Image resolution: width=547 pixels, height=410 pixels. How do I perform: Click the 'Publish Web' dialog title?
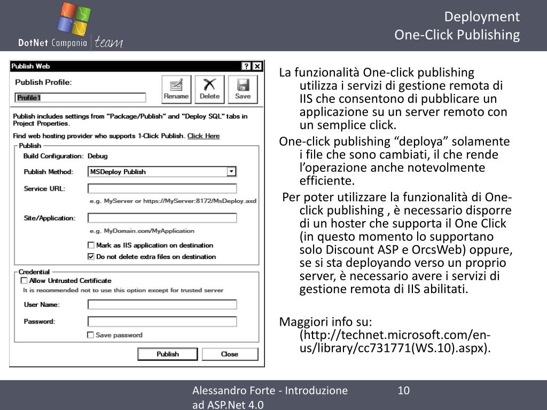[30, 66]
